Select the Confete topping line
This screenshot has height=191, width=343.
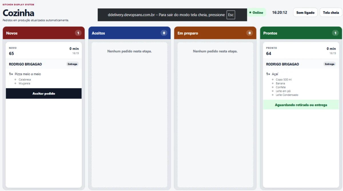[x=281, y=87]
